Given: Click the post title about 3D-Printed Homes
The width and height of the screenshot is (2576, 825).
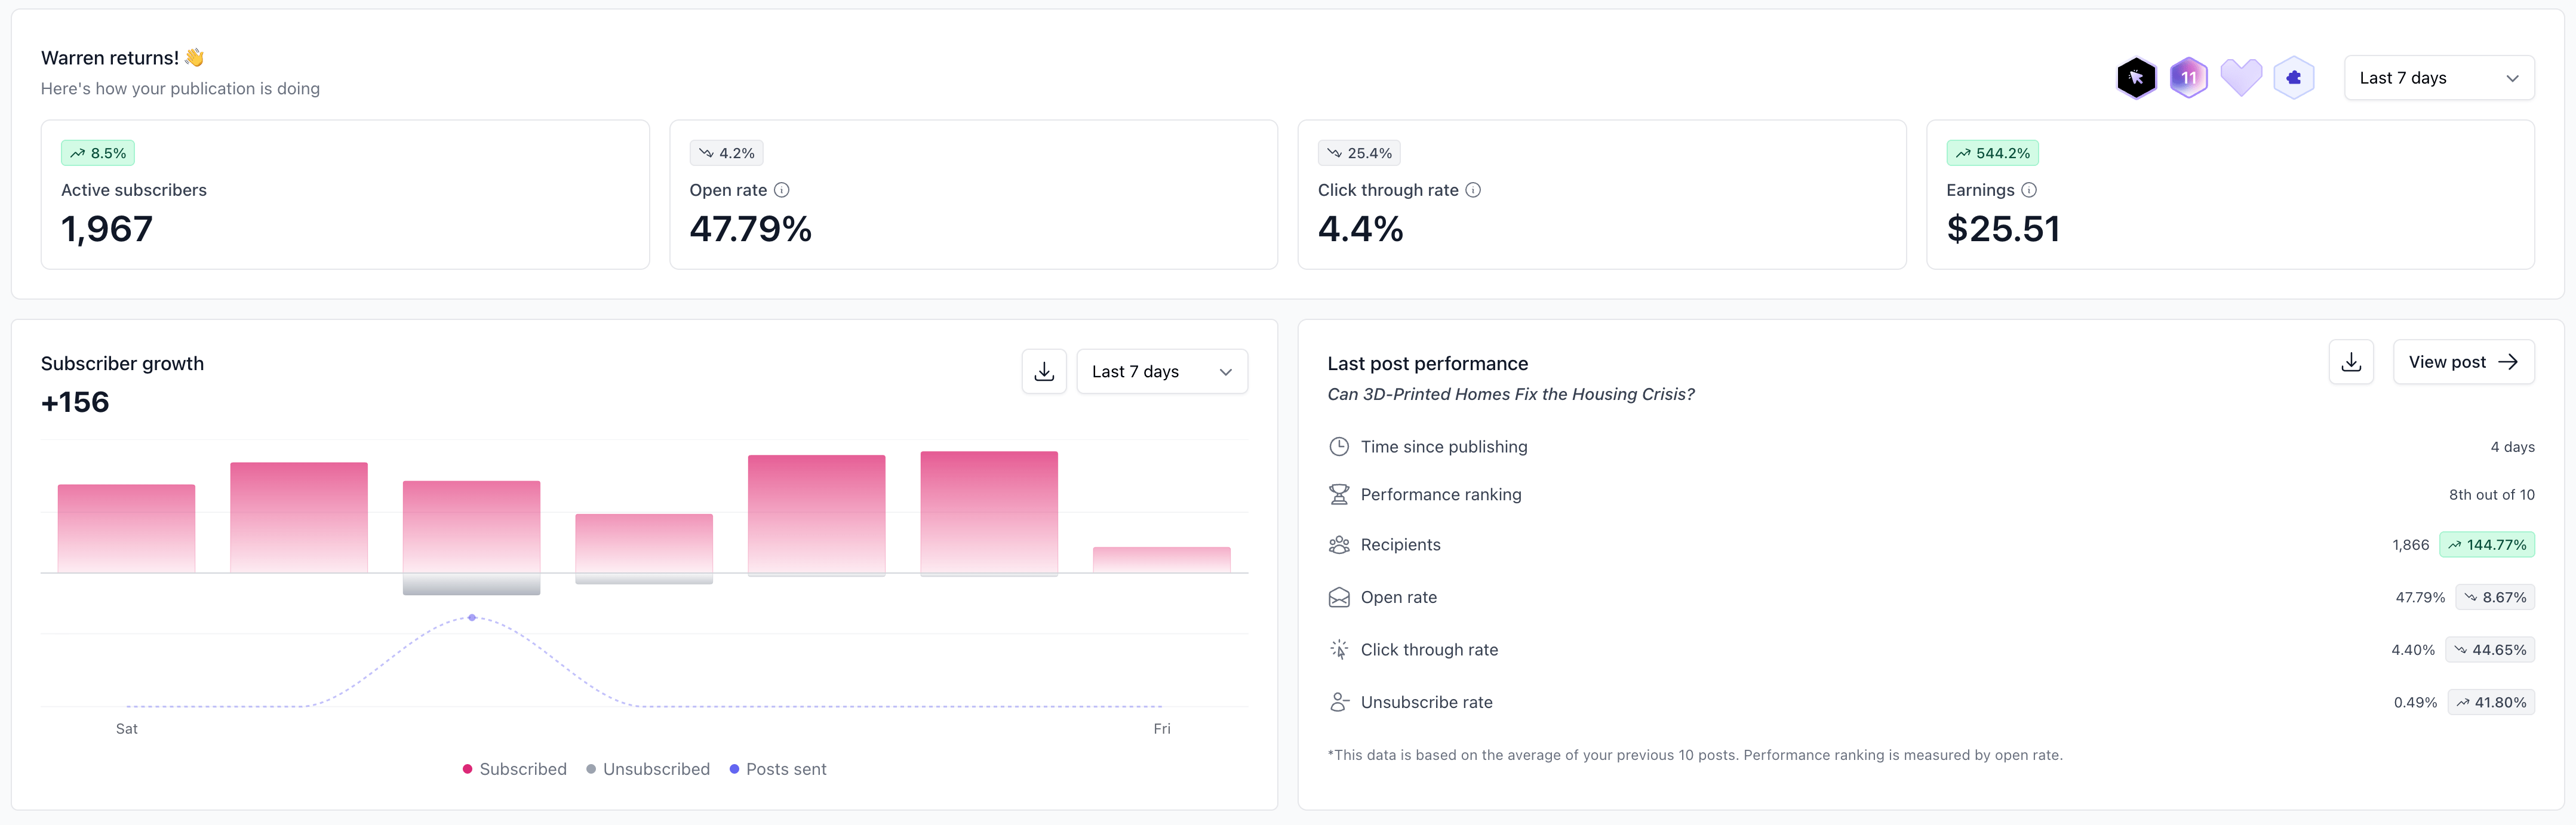Looking at the screenshot, I should click(1510, 394).
